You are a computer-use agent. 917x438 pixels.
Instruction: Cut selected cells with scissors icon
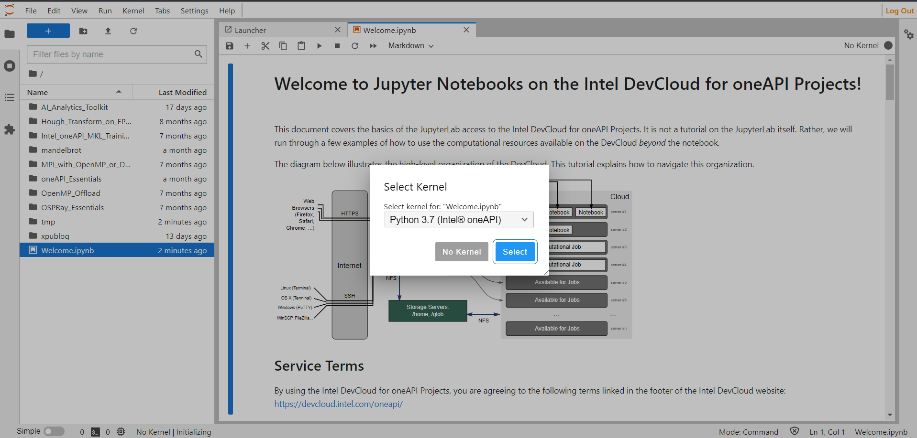point(265,46)
